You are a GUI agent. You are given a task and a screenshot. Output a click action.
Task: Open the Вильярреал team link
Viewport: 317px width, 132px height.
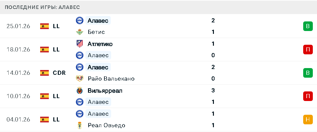(x=105, y=90)
